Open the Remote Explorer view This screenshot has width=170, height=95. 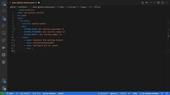[x=4, y=33]
